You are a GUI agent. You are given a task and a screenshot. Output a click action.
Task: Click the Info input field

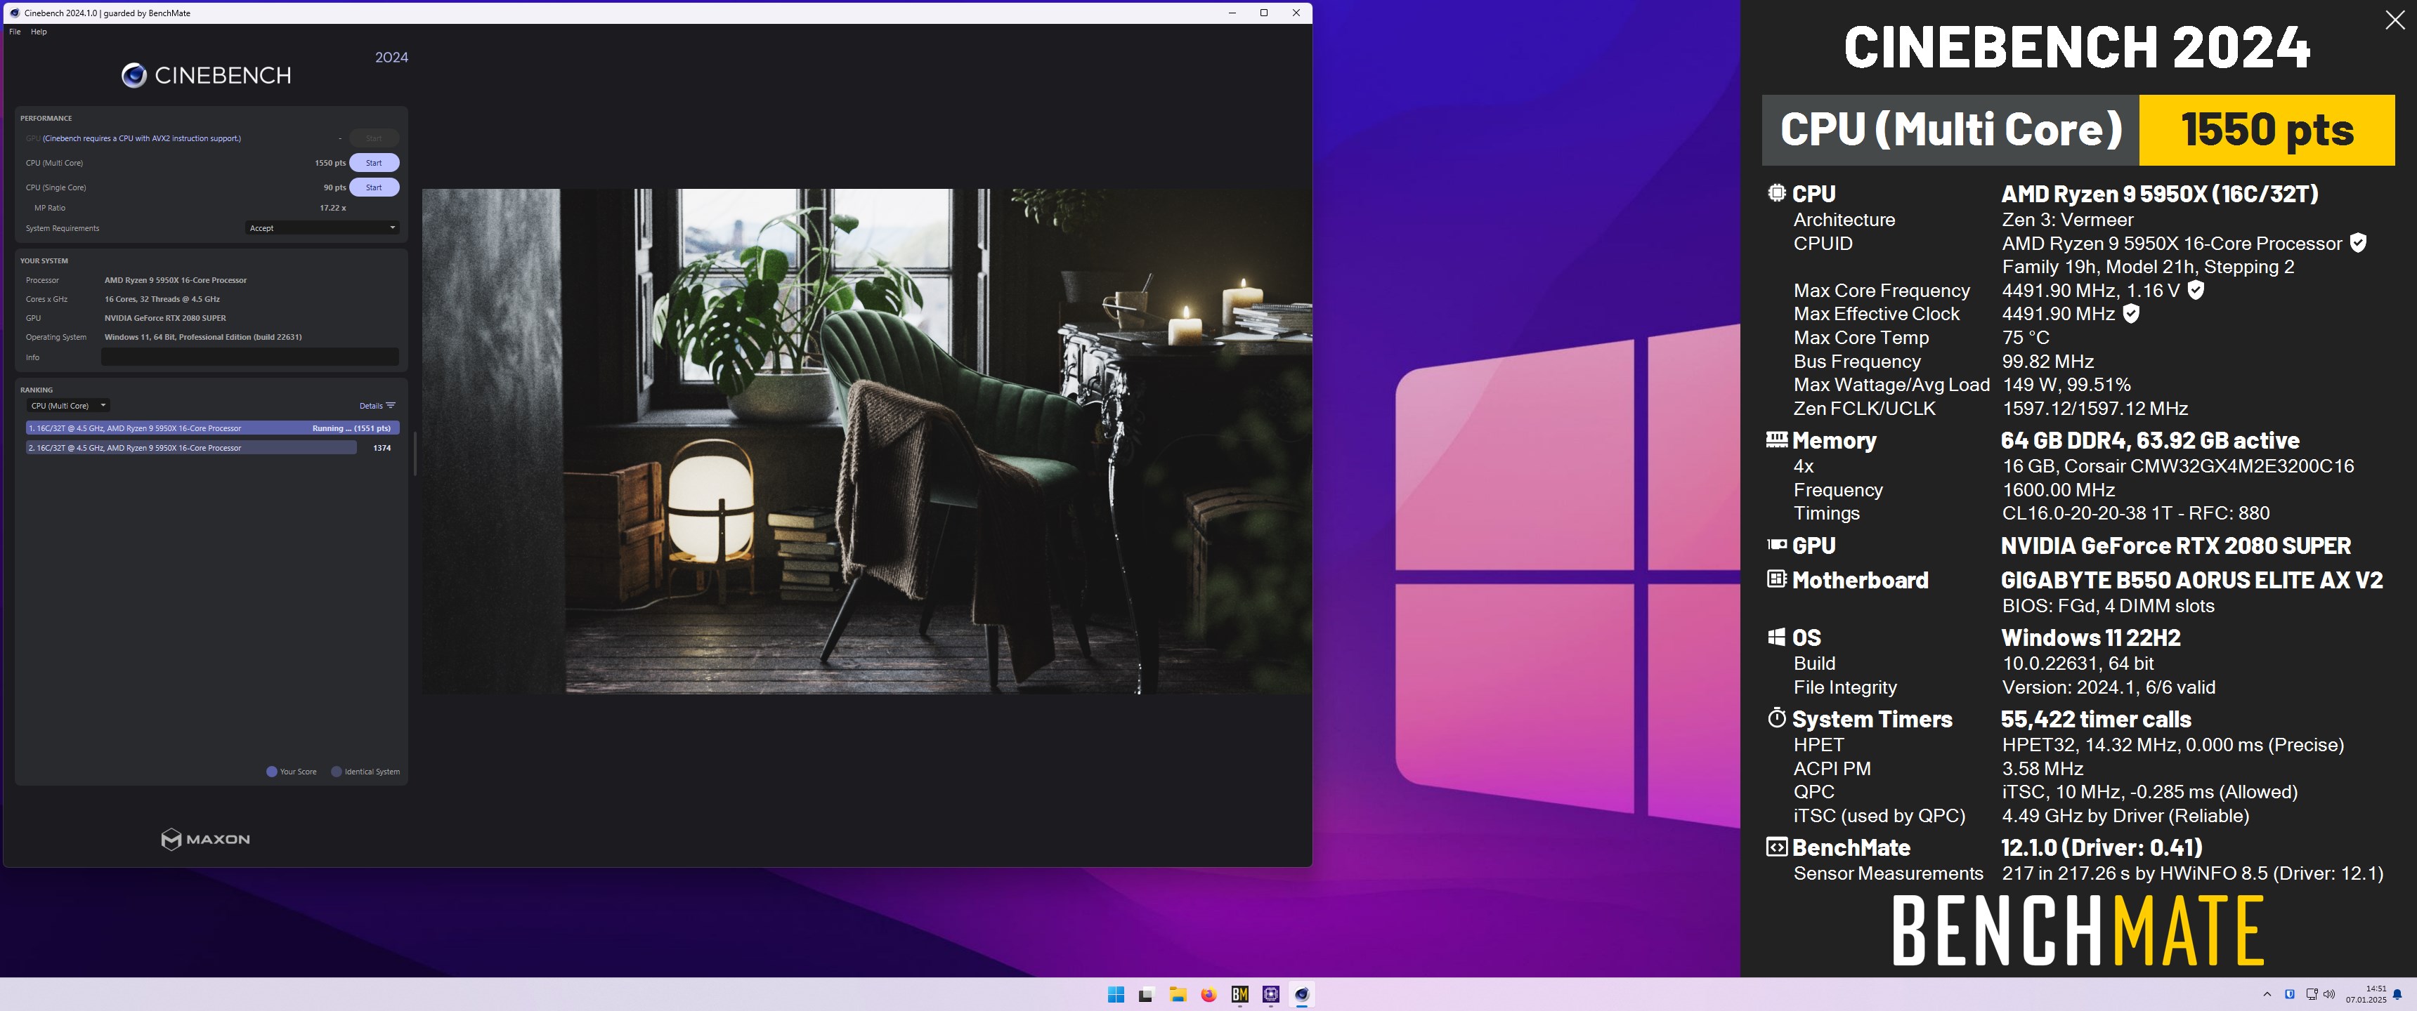click(249, 357)
